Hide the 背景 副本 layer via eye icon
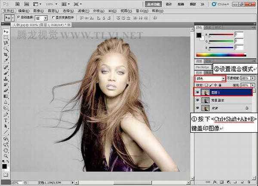 point(197,100)
